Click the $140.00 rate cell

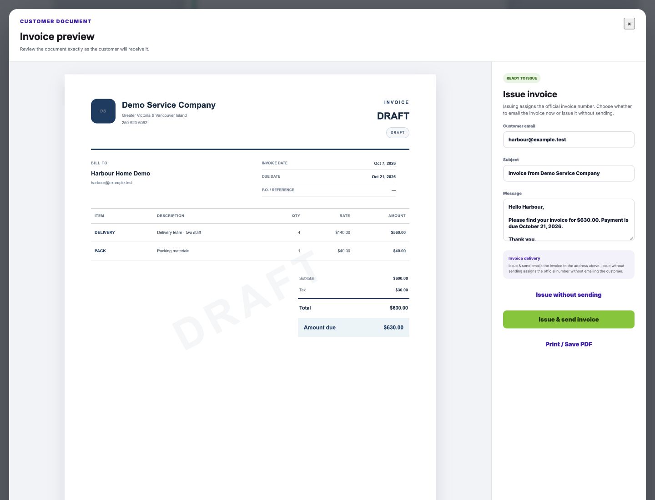[x=343, y=233]
